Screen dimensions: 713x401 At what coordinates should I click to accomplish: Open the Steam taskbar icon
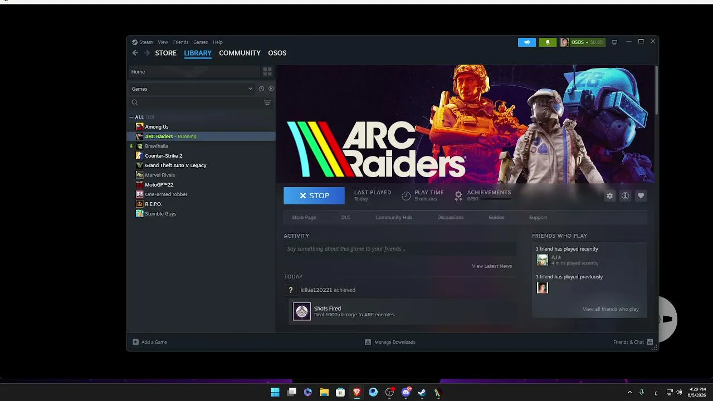[422, 392]
